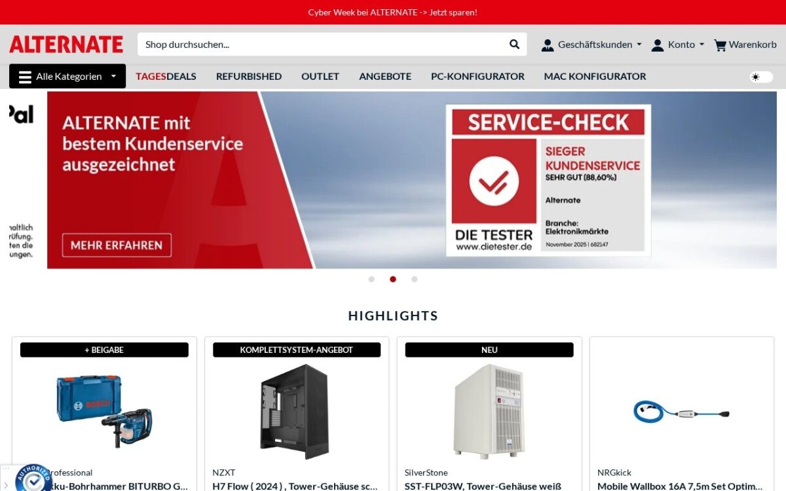Click the Konto user icon
The image size is (786, 491).
(x=658, y=45)
